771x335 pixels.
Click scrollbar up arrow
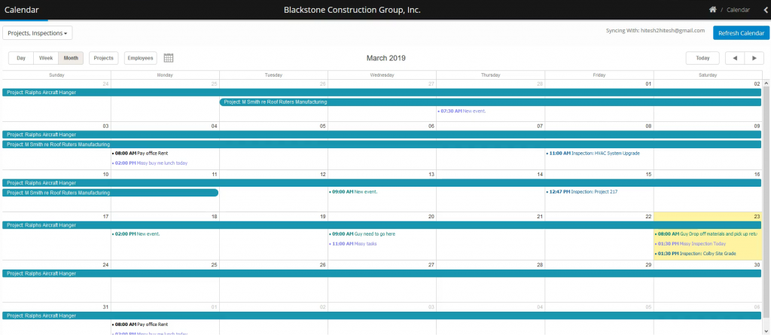coord(766,83)
